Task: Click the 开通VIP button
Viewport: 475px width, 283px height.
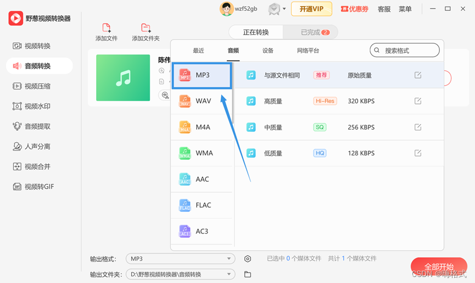Action: (x=311, y=9)
